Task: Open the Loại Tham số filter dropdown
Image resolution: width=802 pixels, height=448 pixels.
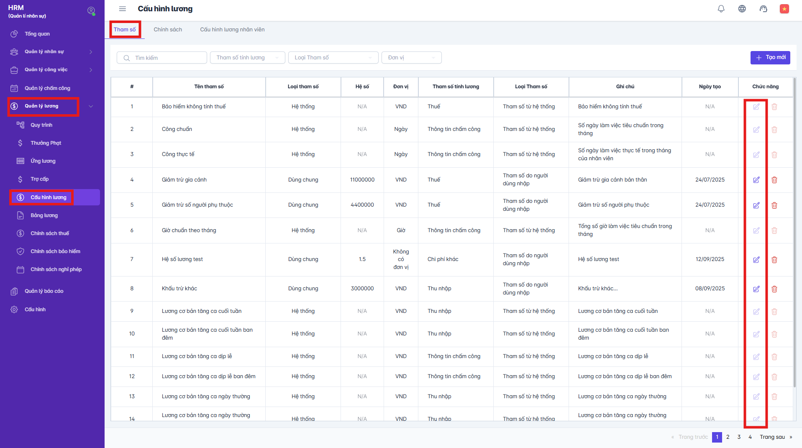Action: coord(333,58)
